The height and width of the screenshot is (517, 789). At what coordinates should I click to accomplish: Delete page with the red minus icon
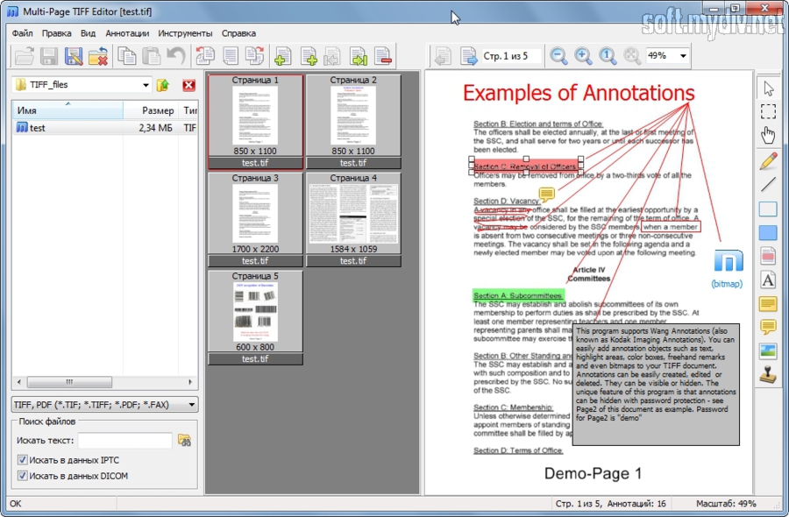(383, 56)
